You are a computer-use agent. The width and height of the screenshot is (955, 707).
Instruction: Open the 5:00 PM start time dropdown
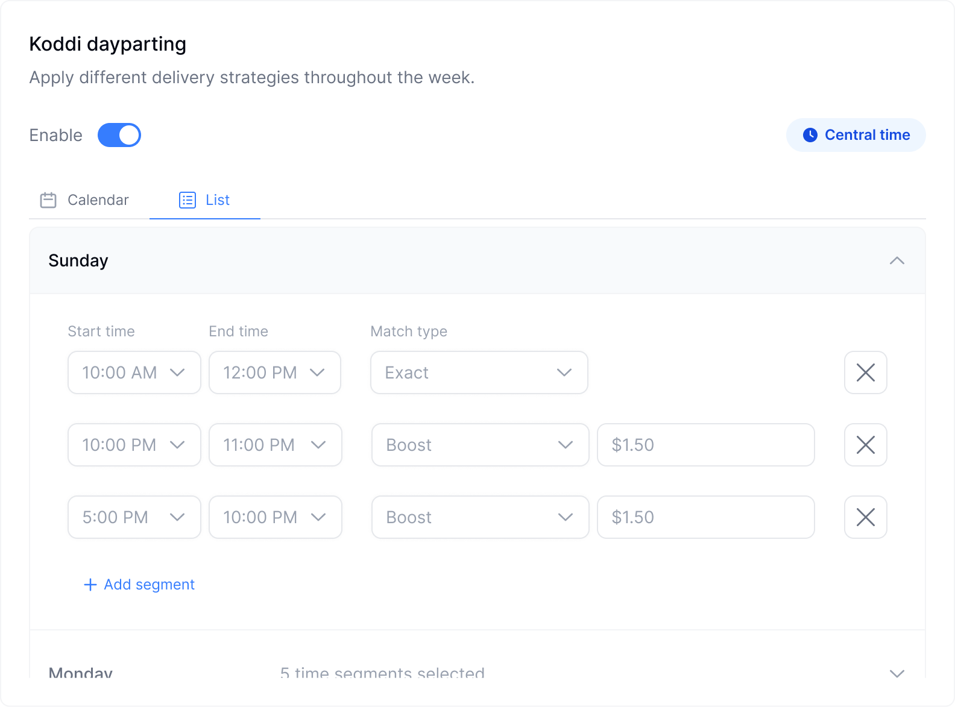click(134, 517)
